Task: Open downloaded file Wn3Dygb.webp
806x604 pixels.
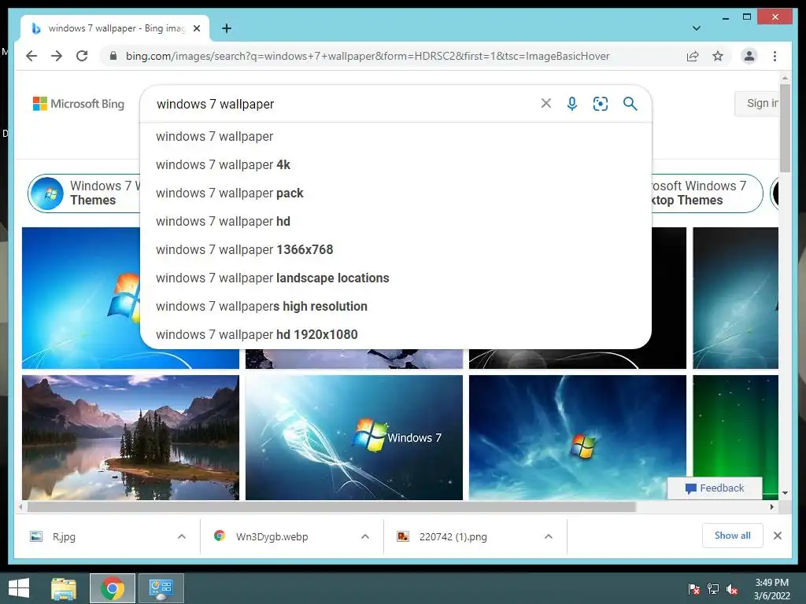Action: click(x=272, y=536)
